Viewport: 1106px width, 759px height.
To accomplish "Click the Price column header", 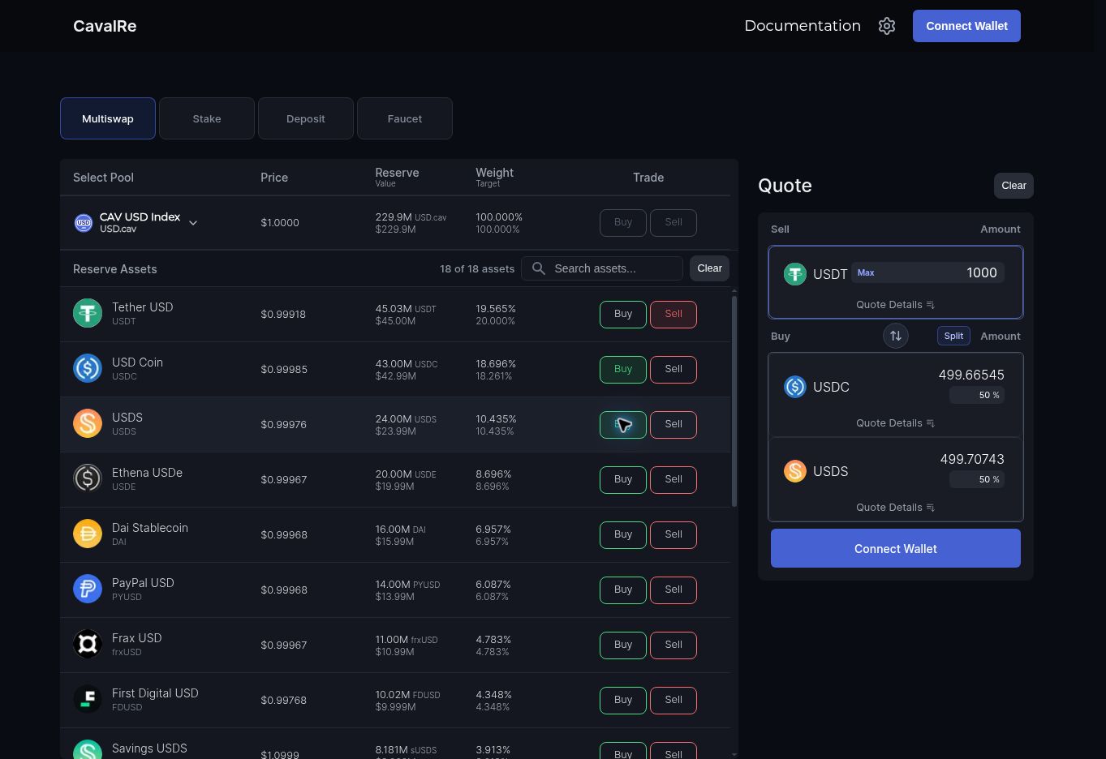I will 274,178.
